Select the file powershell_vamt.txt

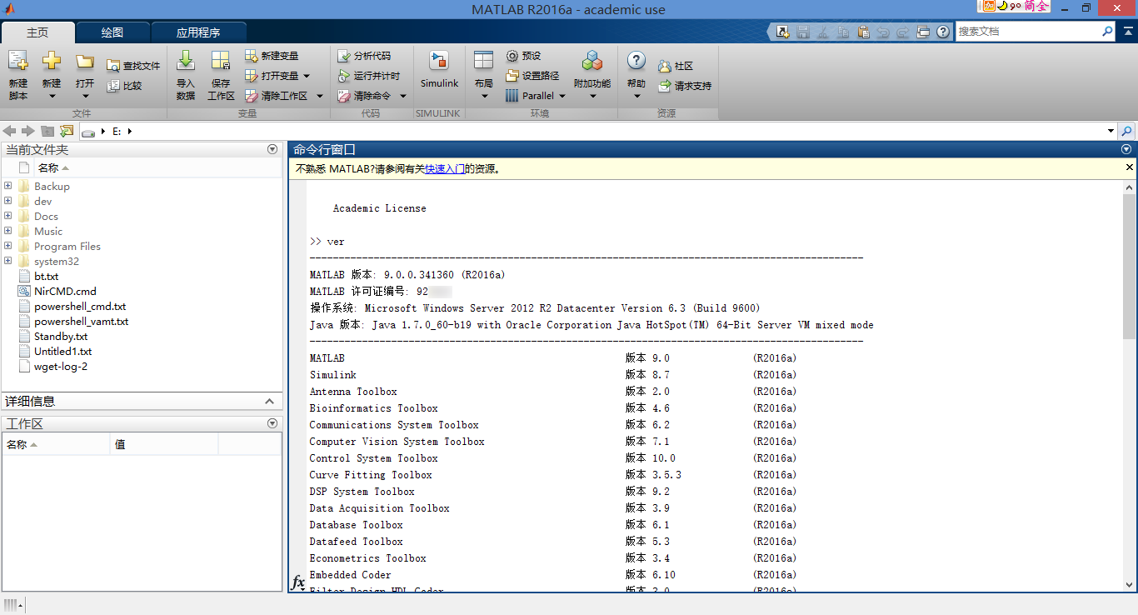[x=81, y=321]
